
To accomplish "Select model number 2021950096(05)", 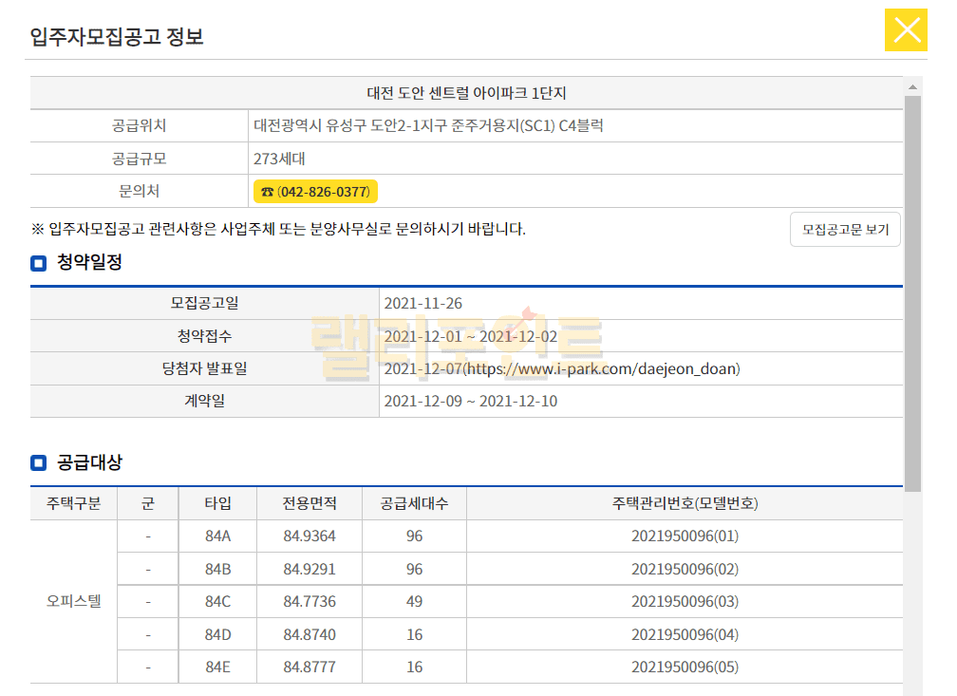I will click(684, 668).
